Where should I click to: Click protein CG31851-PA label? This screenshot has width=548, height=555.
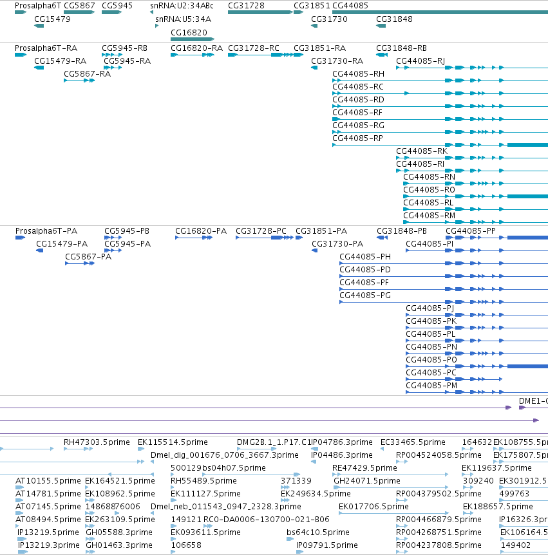pos(321,231)
